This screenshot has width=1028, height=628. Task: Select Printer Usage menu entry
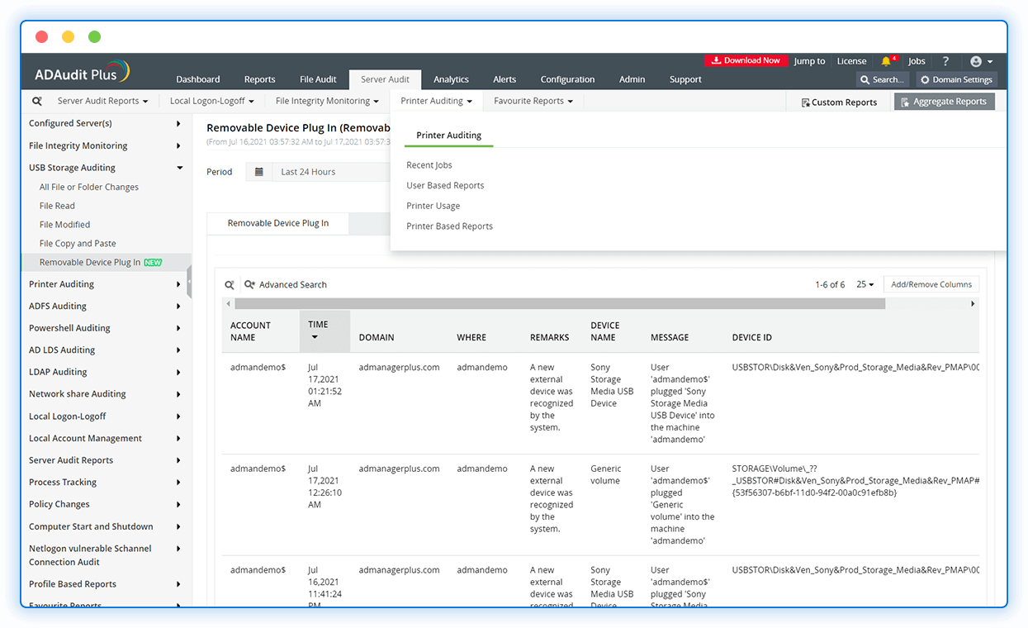(x=433, y=206)
